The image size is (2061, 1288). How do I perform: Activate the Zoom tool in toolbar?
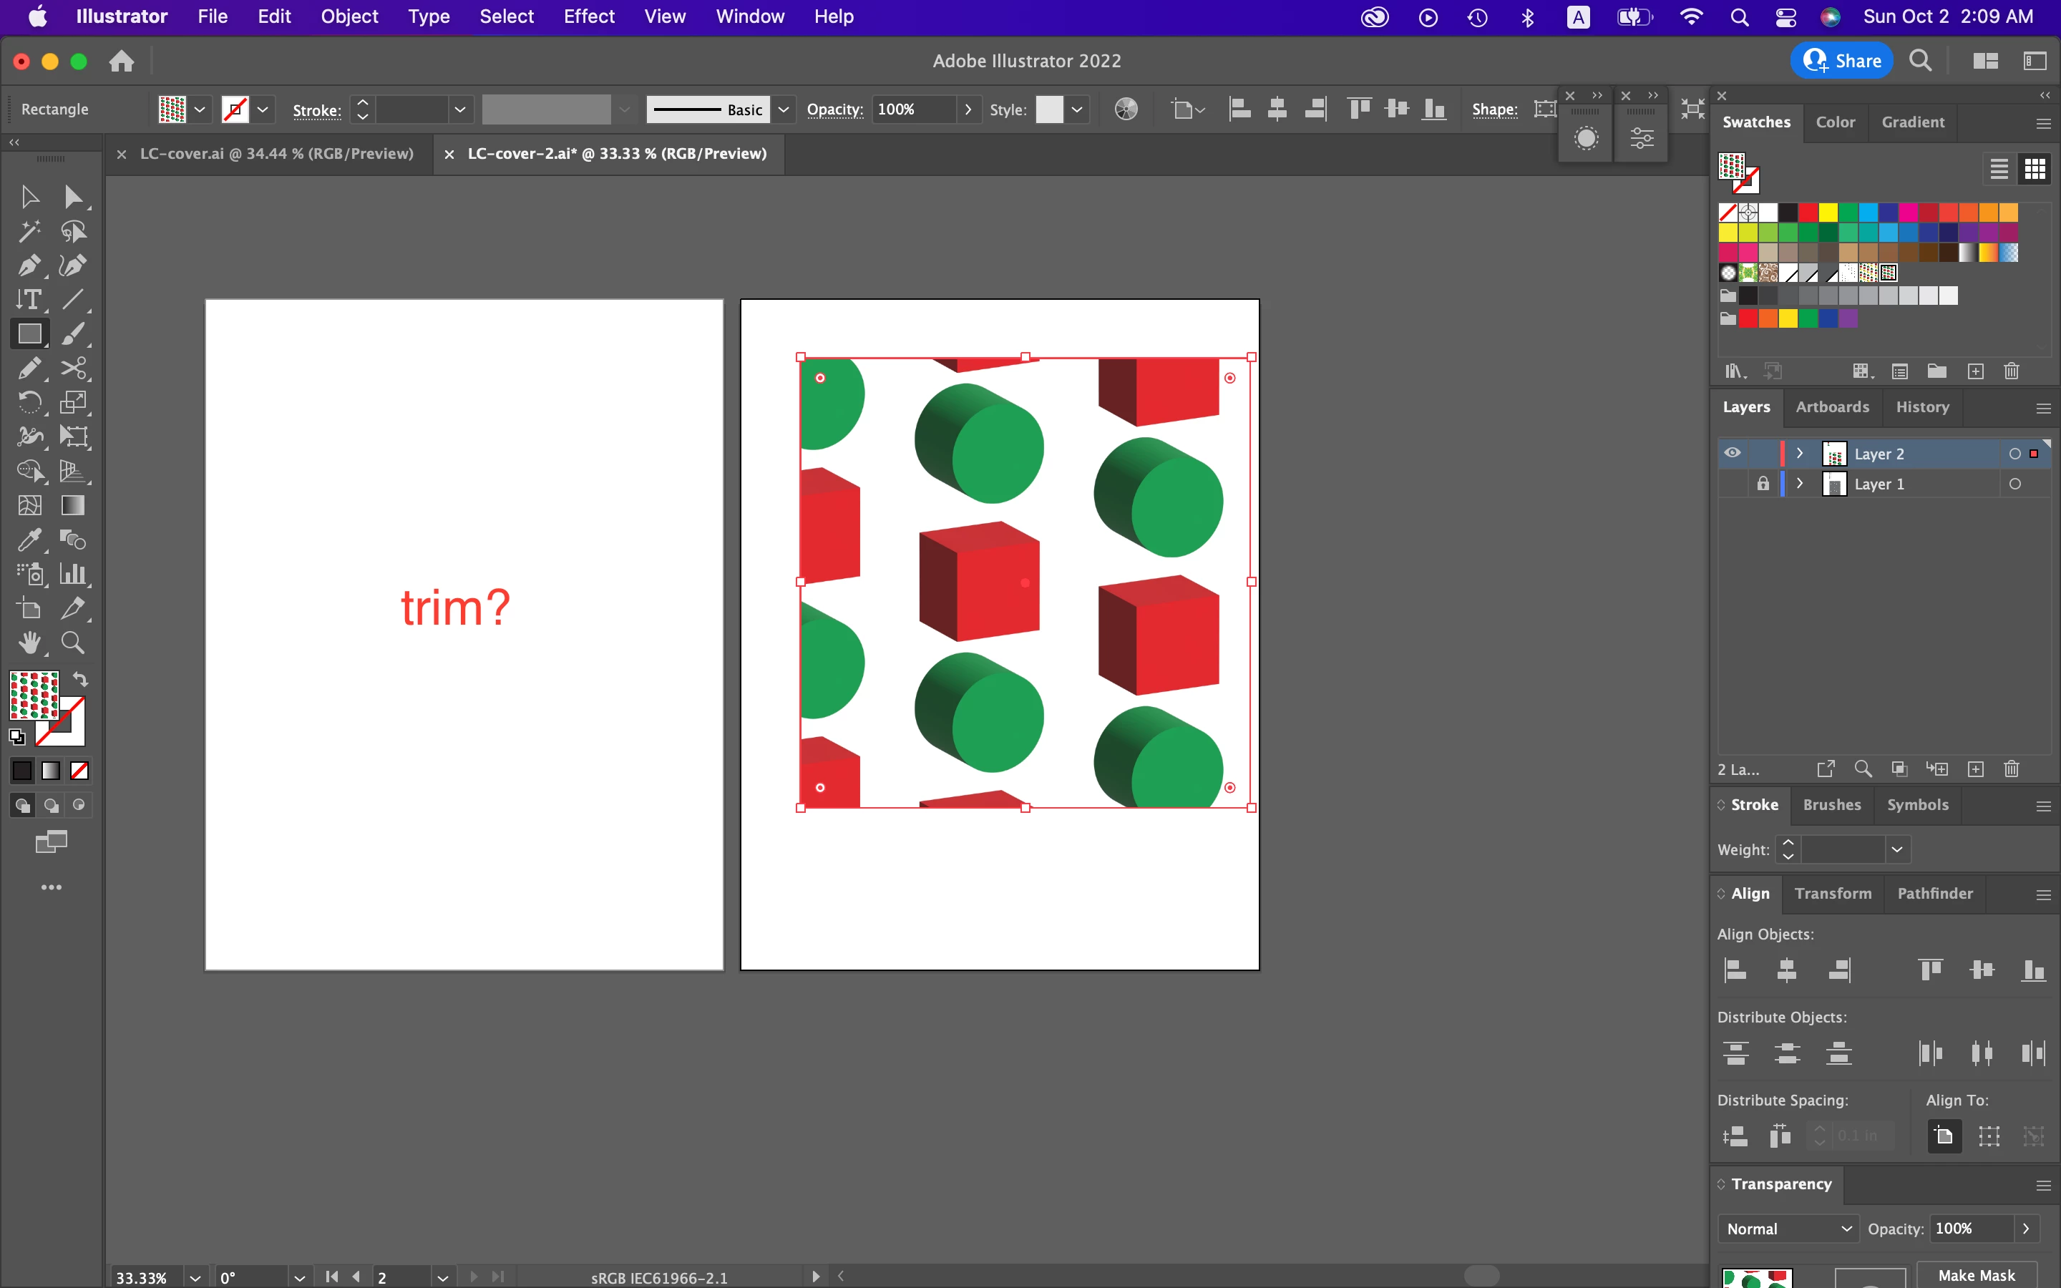pos(73,643)
